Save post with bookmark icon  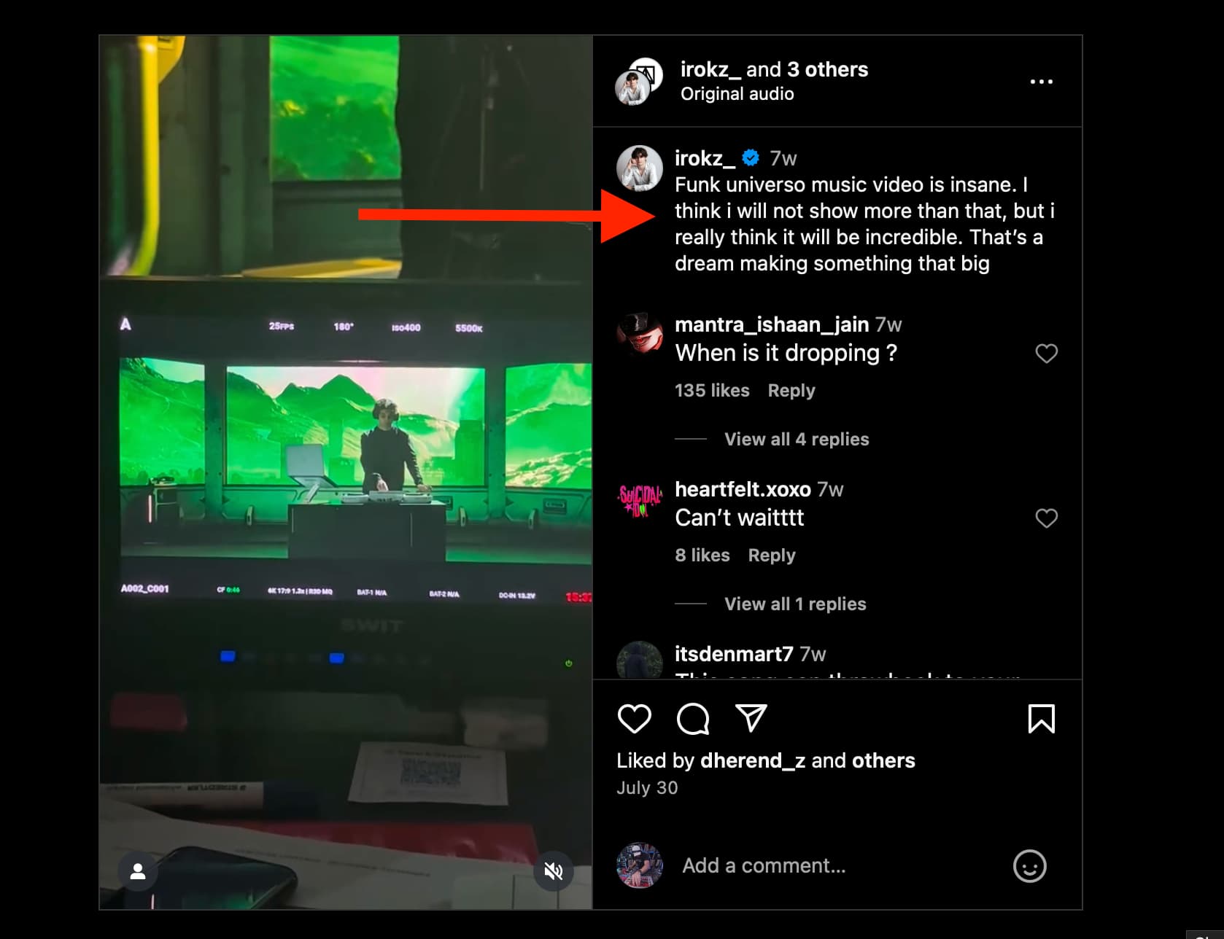tap(1041, 719)
